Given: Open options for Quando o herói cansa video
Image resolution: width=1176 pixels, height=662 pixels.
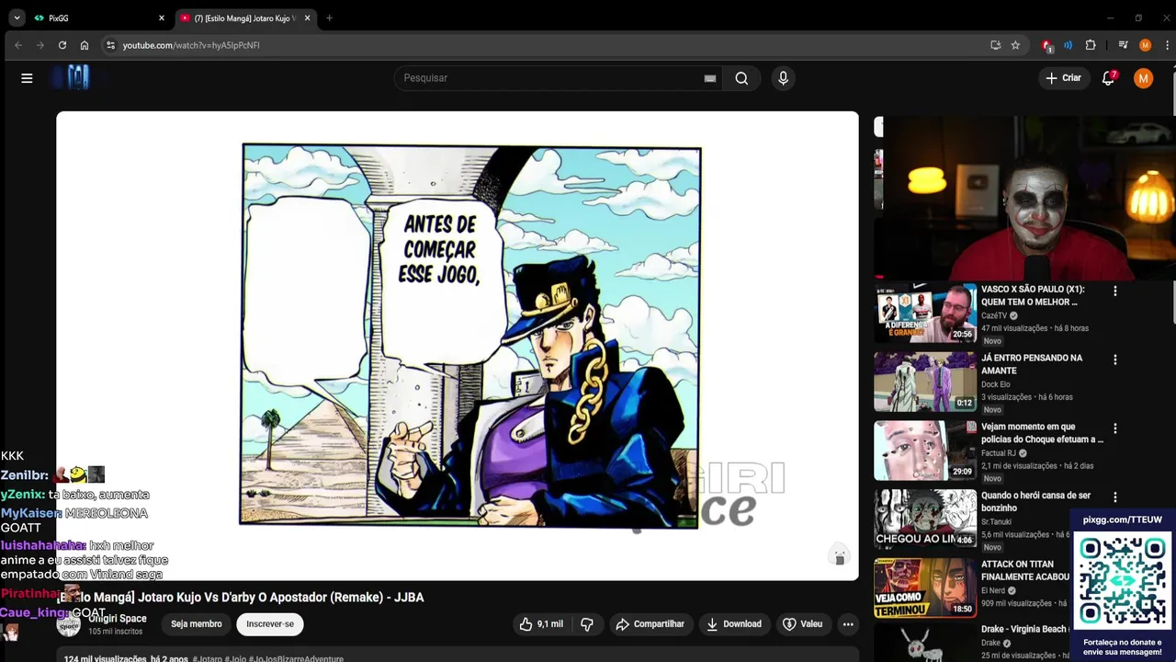Looking at the screenshot, I should [1115, 497].
